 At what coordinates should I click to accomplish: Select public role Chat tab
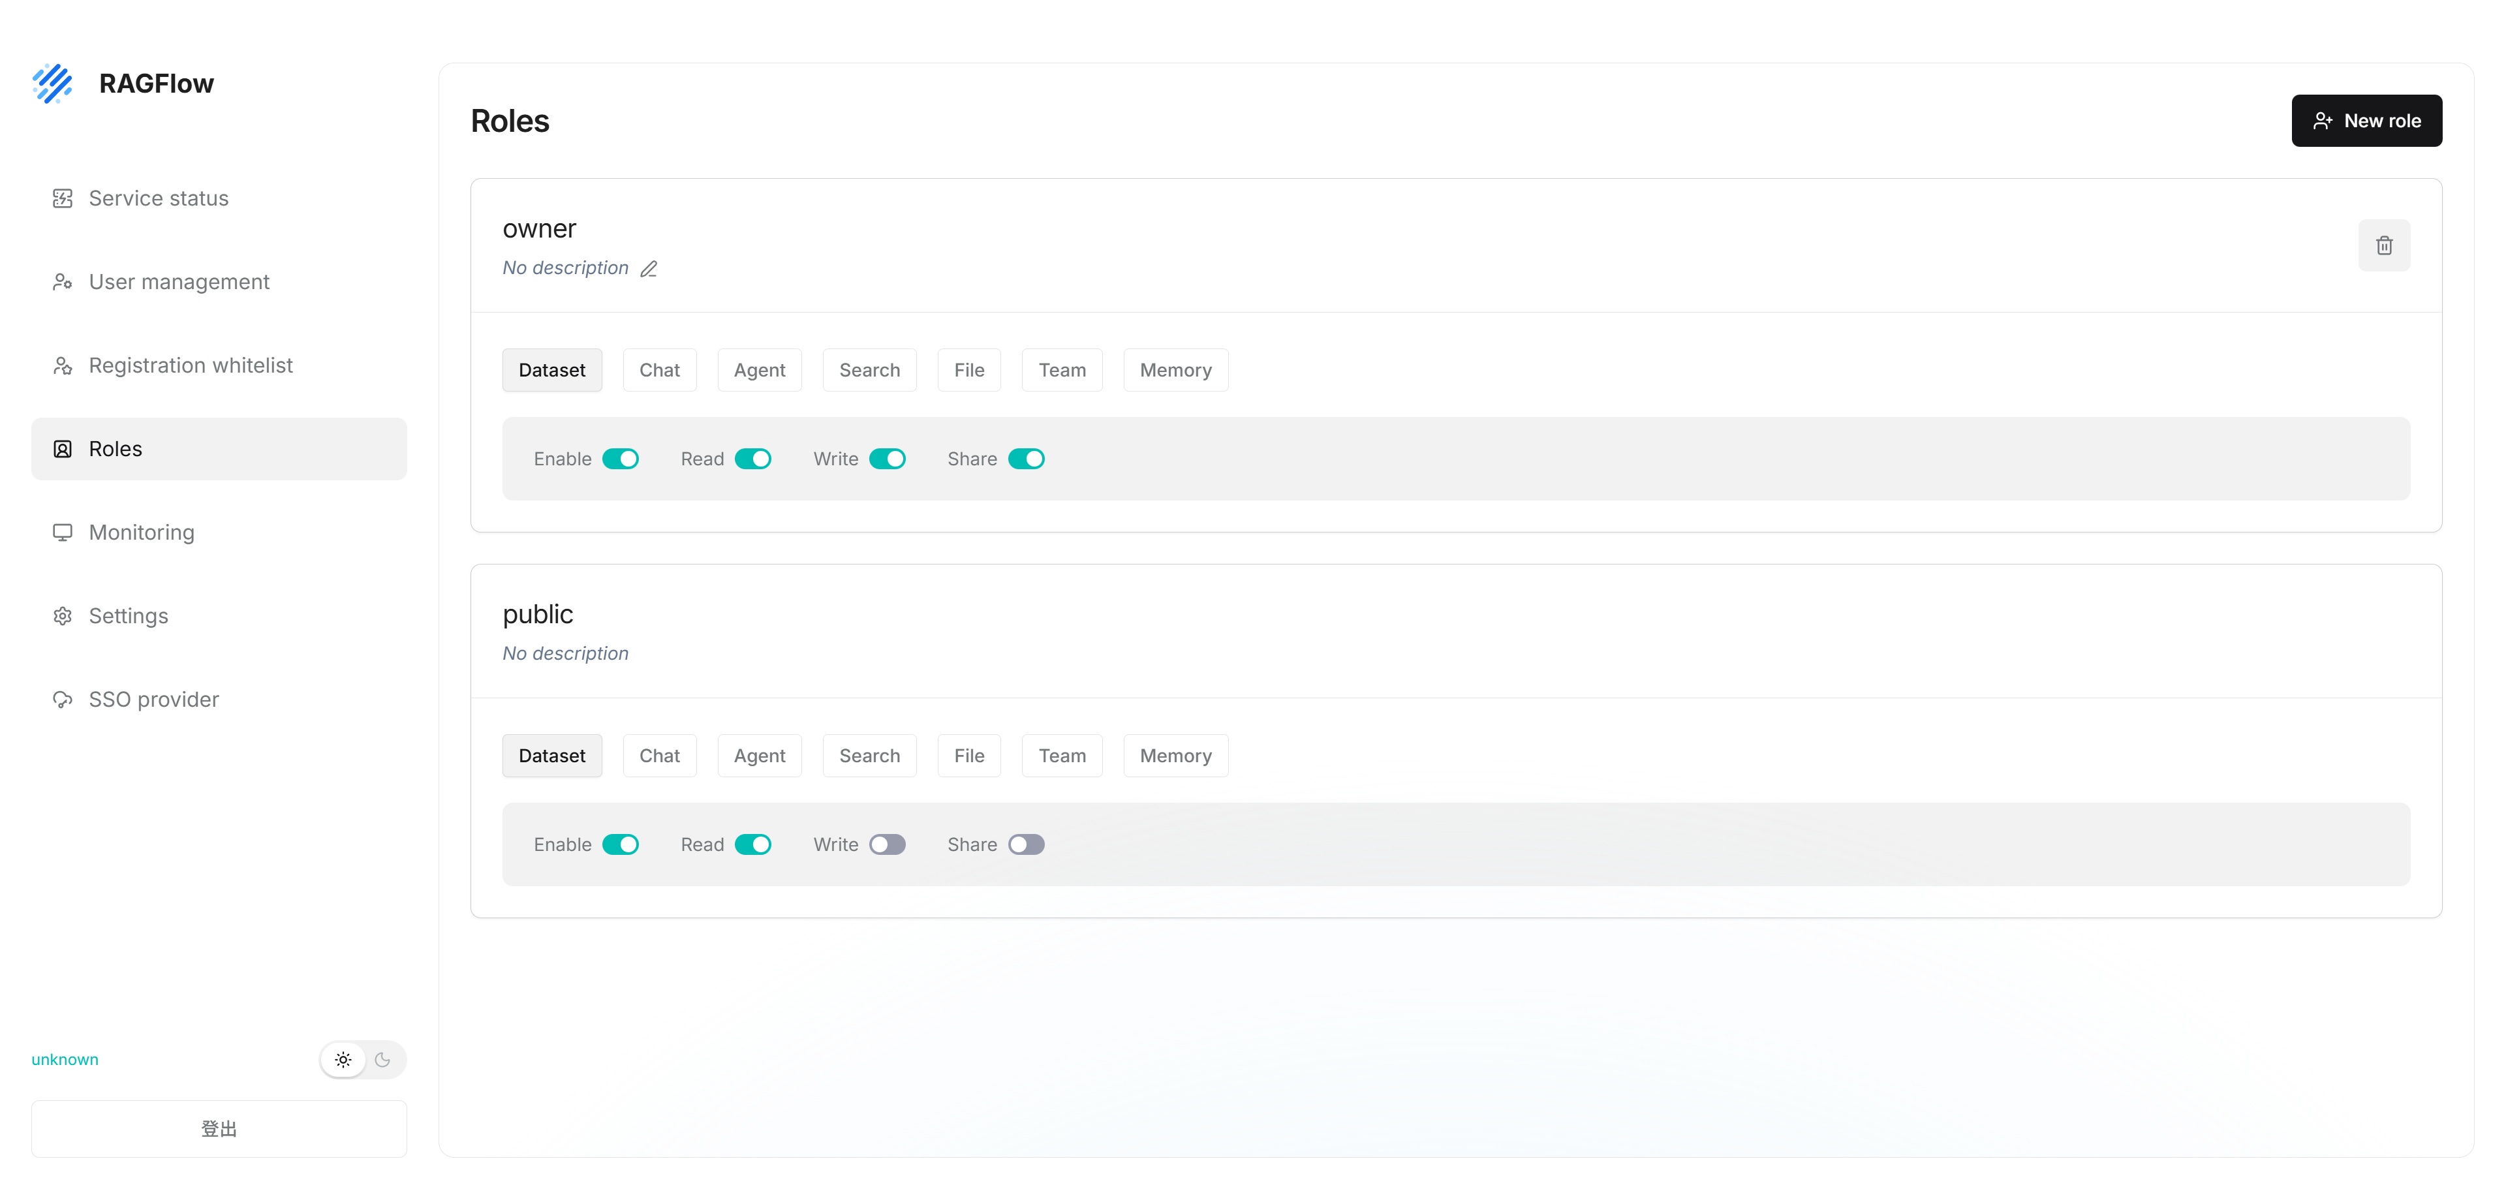point(660,756)
